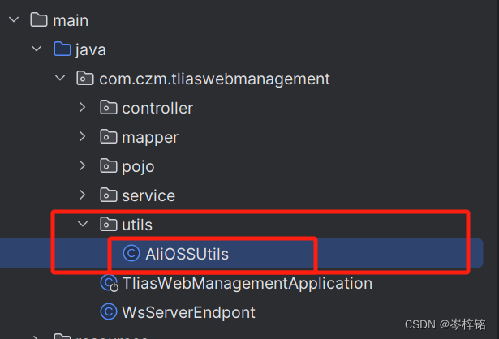The height and width of the screenshot is (339, 499).
Task: Click the com.czm.tliaswebmanagement package icon
Action: tap(85, 78)
